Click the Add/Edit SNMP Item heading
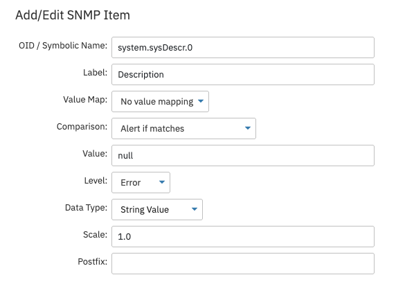 (x=73, y=15)
